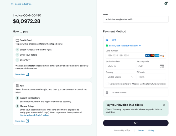Open the Terms link
This screenshot has height=136, width=176.
[x=141, y=130]
